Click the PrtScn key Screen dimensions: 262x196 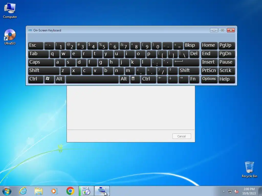209,71
